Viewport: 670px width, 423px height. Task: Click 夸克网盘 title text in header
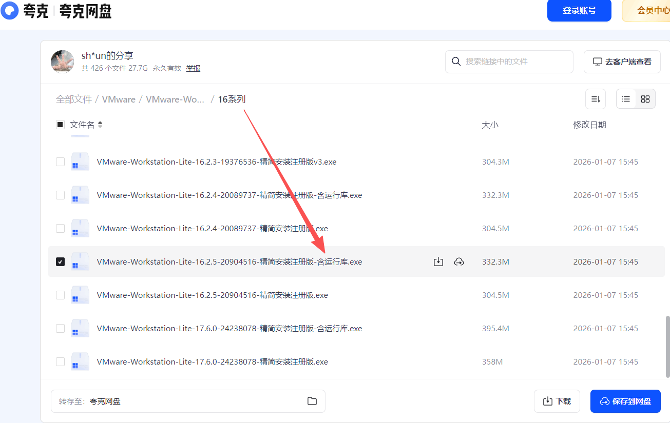click(86, 11)
